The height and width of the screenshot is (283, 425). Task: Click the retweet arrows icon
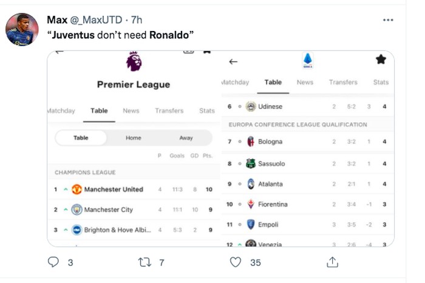click(x=144, y=262)
